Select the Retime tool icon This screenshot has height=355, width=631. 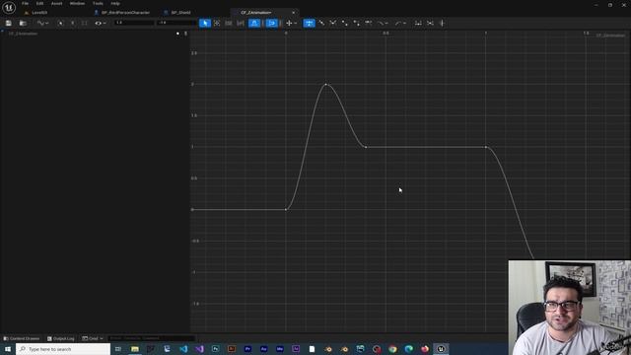pyautogui.click(x=229, y=24)
